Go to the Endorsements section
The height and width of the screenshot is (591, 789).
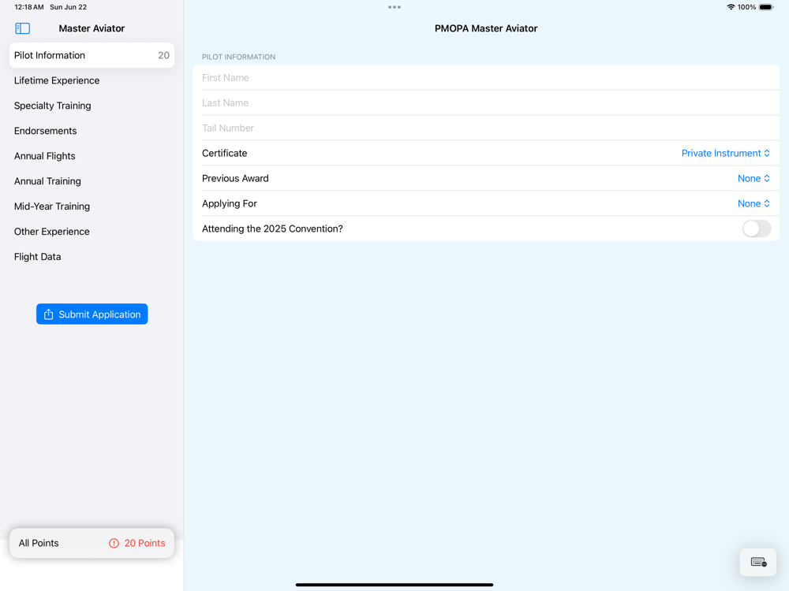[x=92, y=131]
